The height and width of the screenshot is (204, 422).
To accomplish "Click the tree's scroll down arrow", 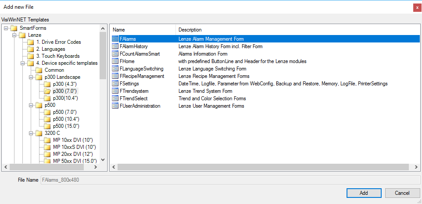I will click(103, 160).
